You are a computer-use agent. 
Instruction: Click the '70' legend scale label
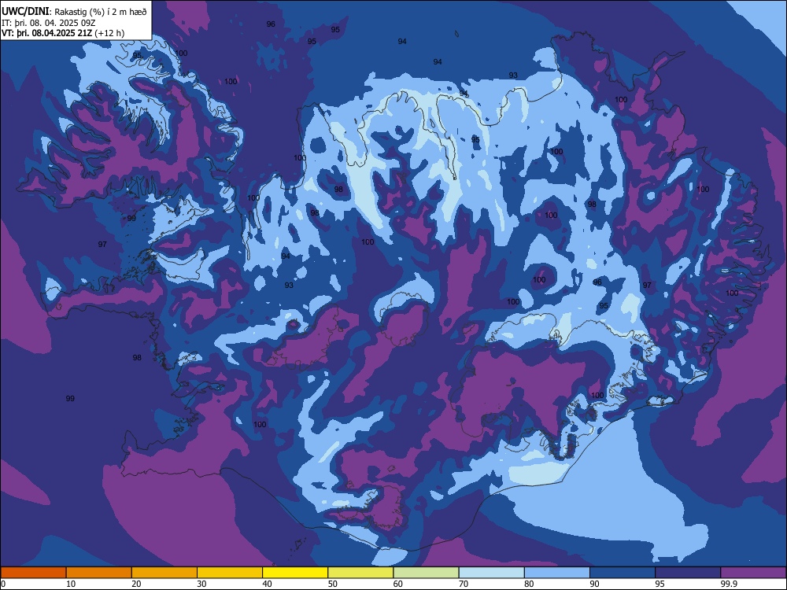coord(464,584)
